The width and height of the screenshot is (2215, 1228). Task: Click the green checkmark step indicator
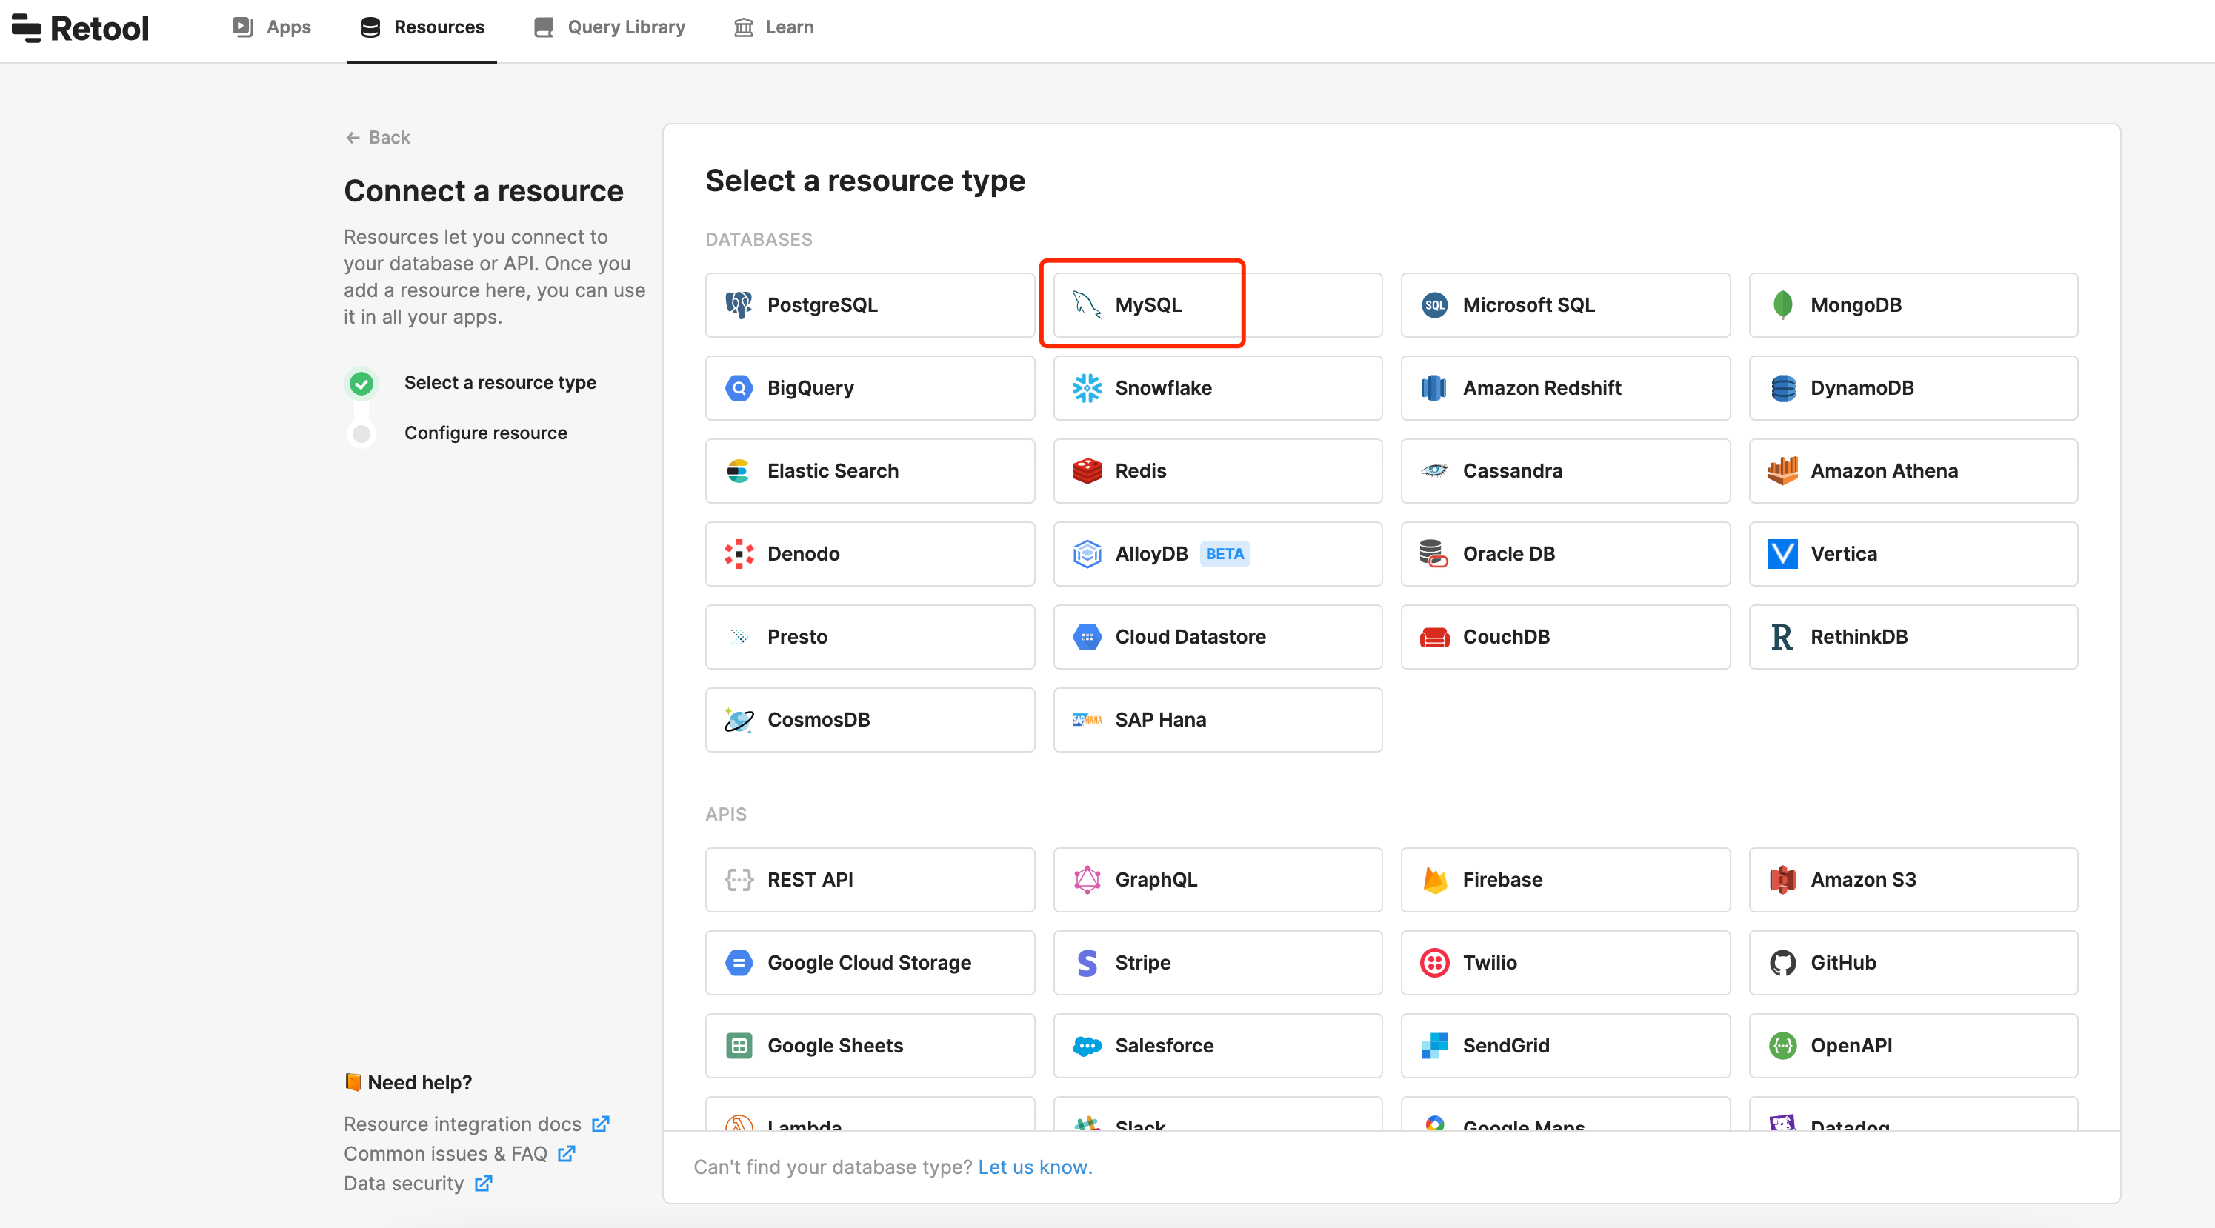point(362,384)
